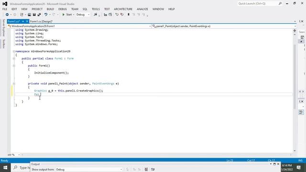This screenshot has height=172, width=306.
Task: Open the PROJECT menu
Action: click(37, 9)
